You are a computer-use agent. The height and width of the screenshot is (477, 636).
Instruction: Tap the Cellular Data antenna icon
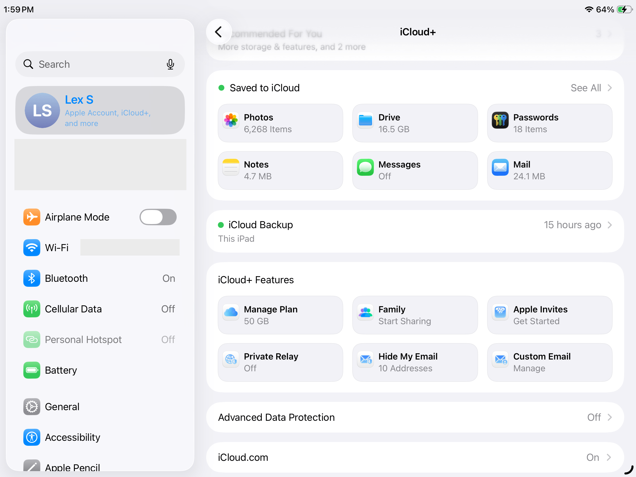tap(32, 309)
